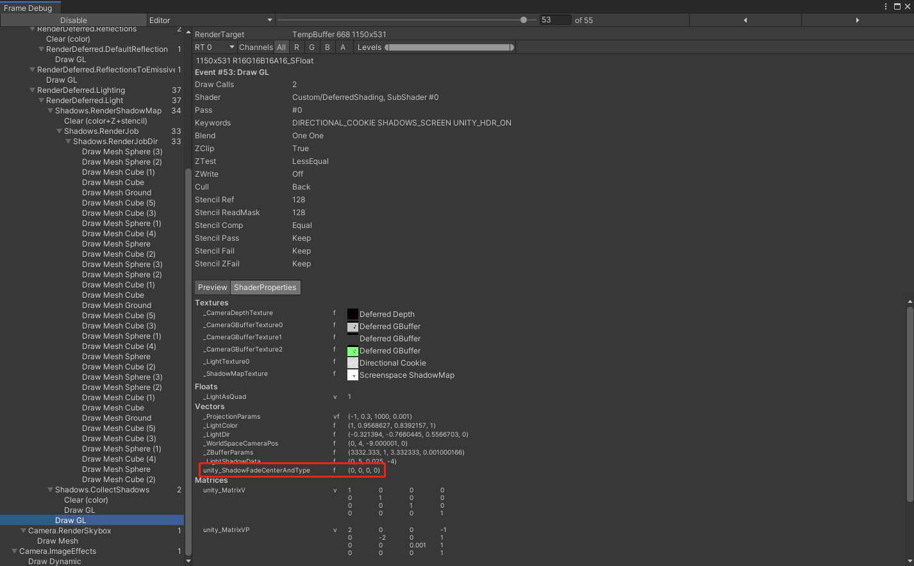Image resolution: width=914 pixels, height=566 pixels.
Task: Click the _ZBufferParams vector value
Action: (406, 453)
